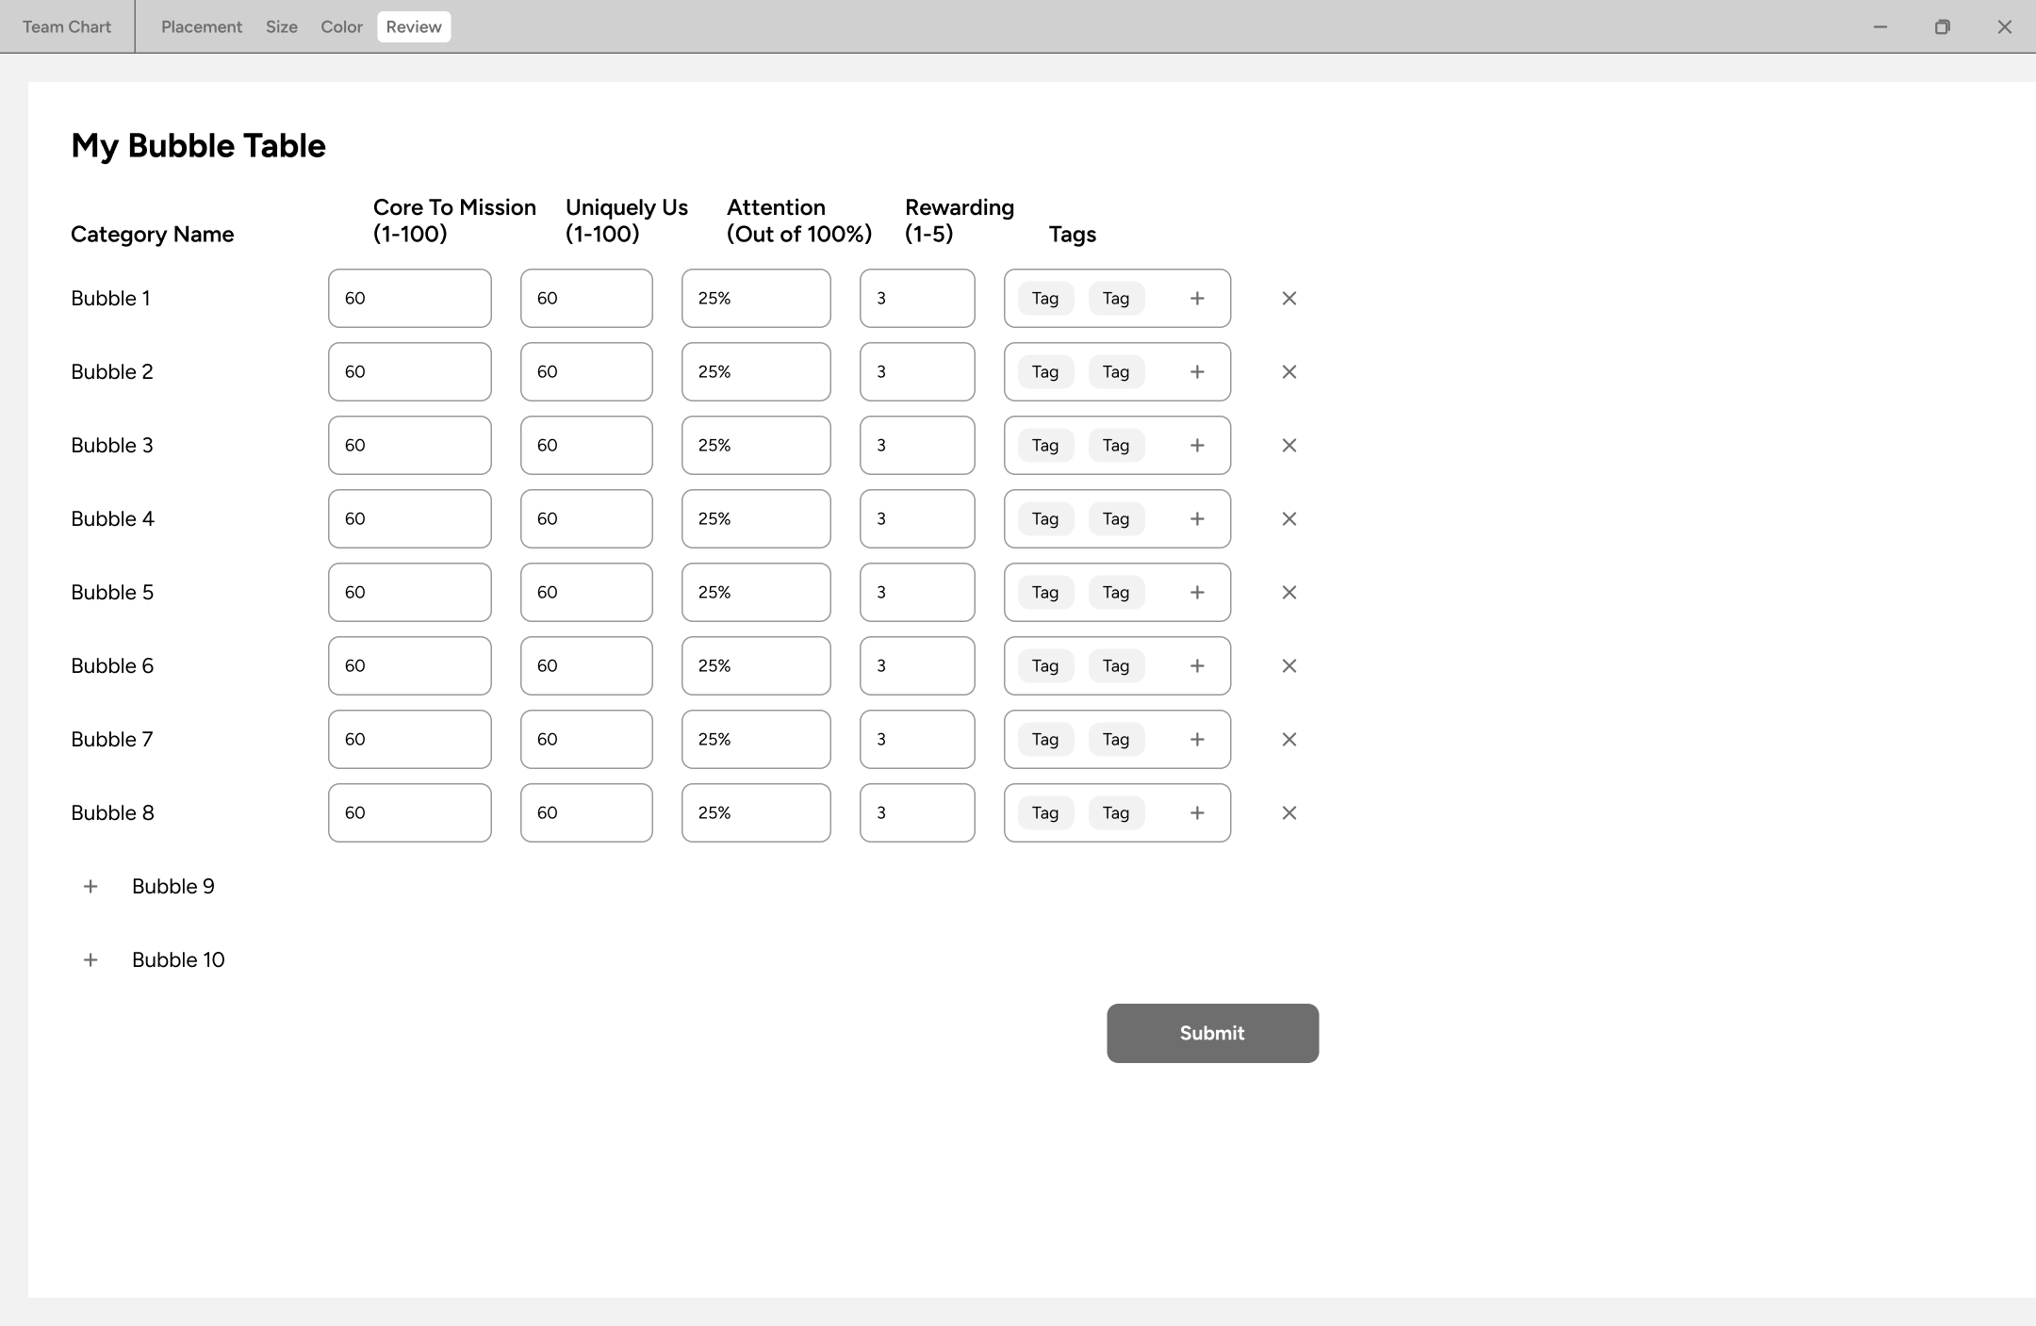This screenshot has width=2036, height=1326.
Task: Remove the Bubble 5 row
Action: tap(1289, 593)
